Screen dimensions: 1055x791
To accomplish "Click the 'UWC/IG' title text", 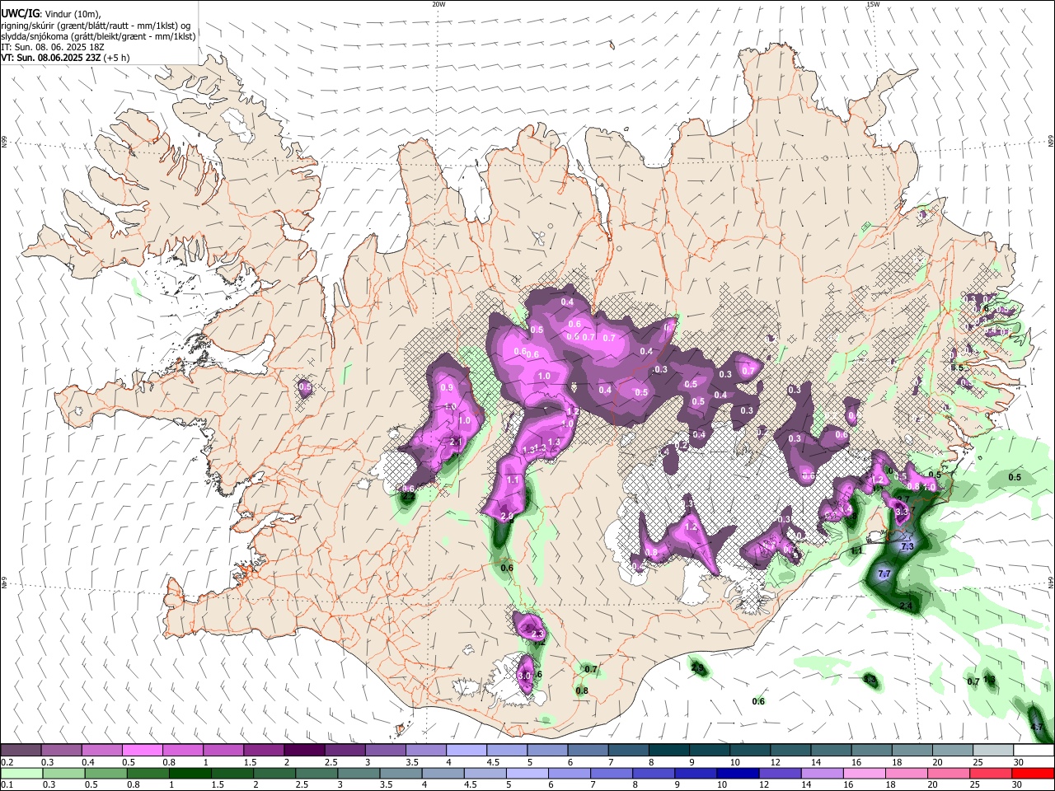I will [21, 13].
